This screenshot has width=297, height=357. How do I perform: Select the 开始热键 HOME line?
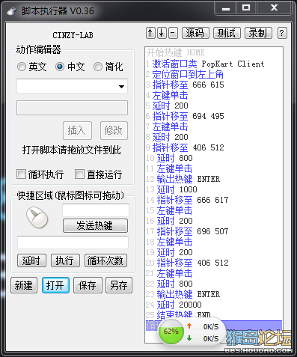point(214,52)
